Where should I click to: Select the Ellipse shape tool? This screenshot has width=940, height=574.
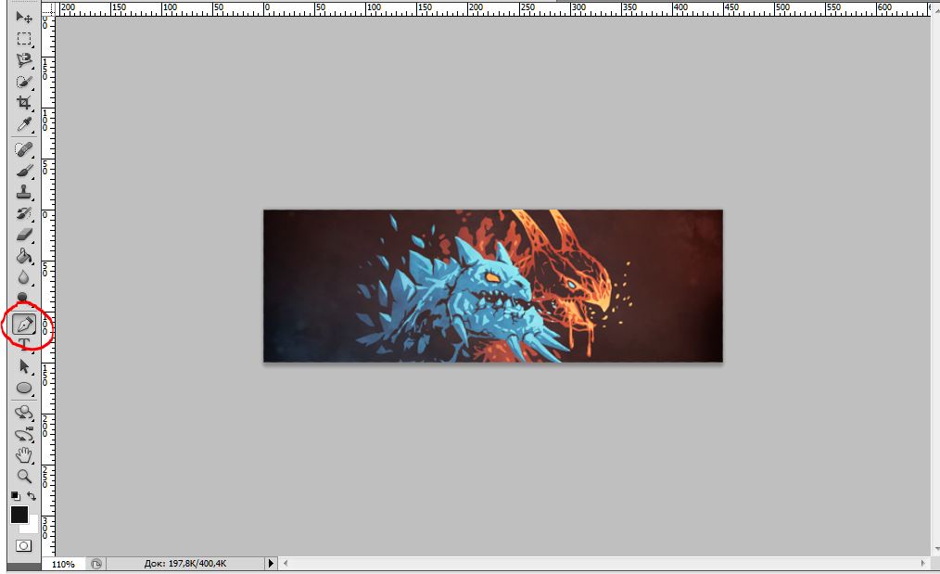24,388
